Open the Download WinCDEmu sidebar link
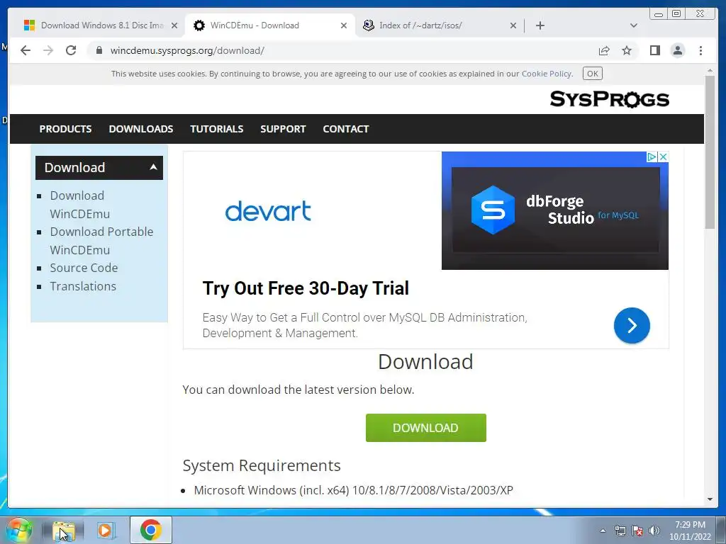 (79, 205)
